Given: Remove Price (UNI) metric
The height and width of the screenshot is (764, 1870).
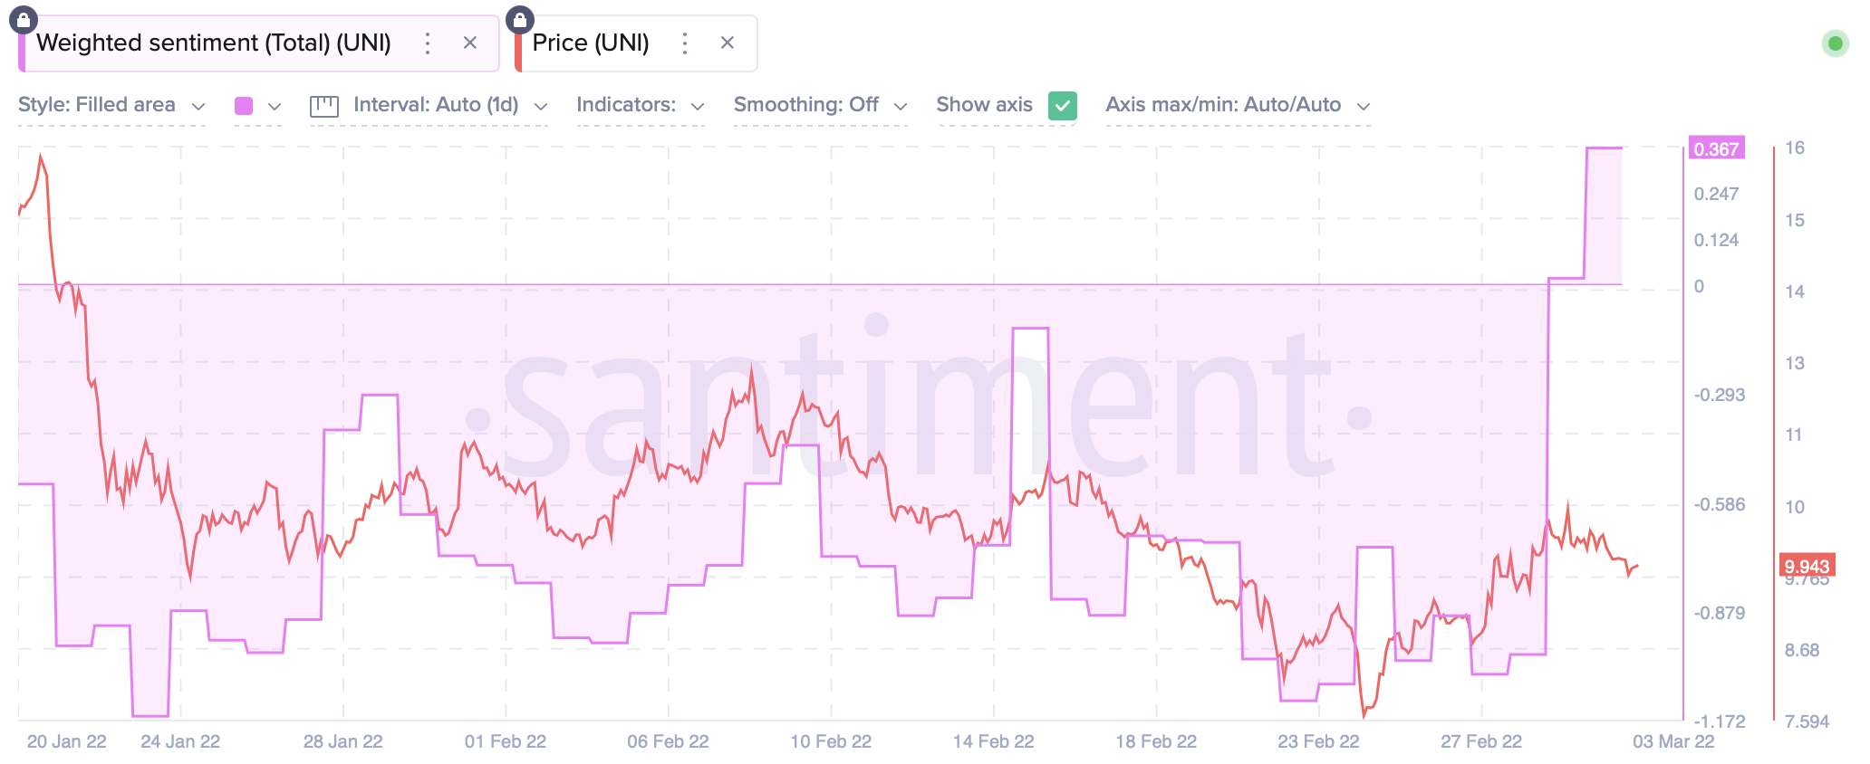Looking at the screenshot, I should pos(728,43).
